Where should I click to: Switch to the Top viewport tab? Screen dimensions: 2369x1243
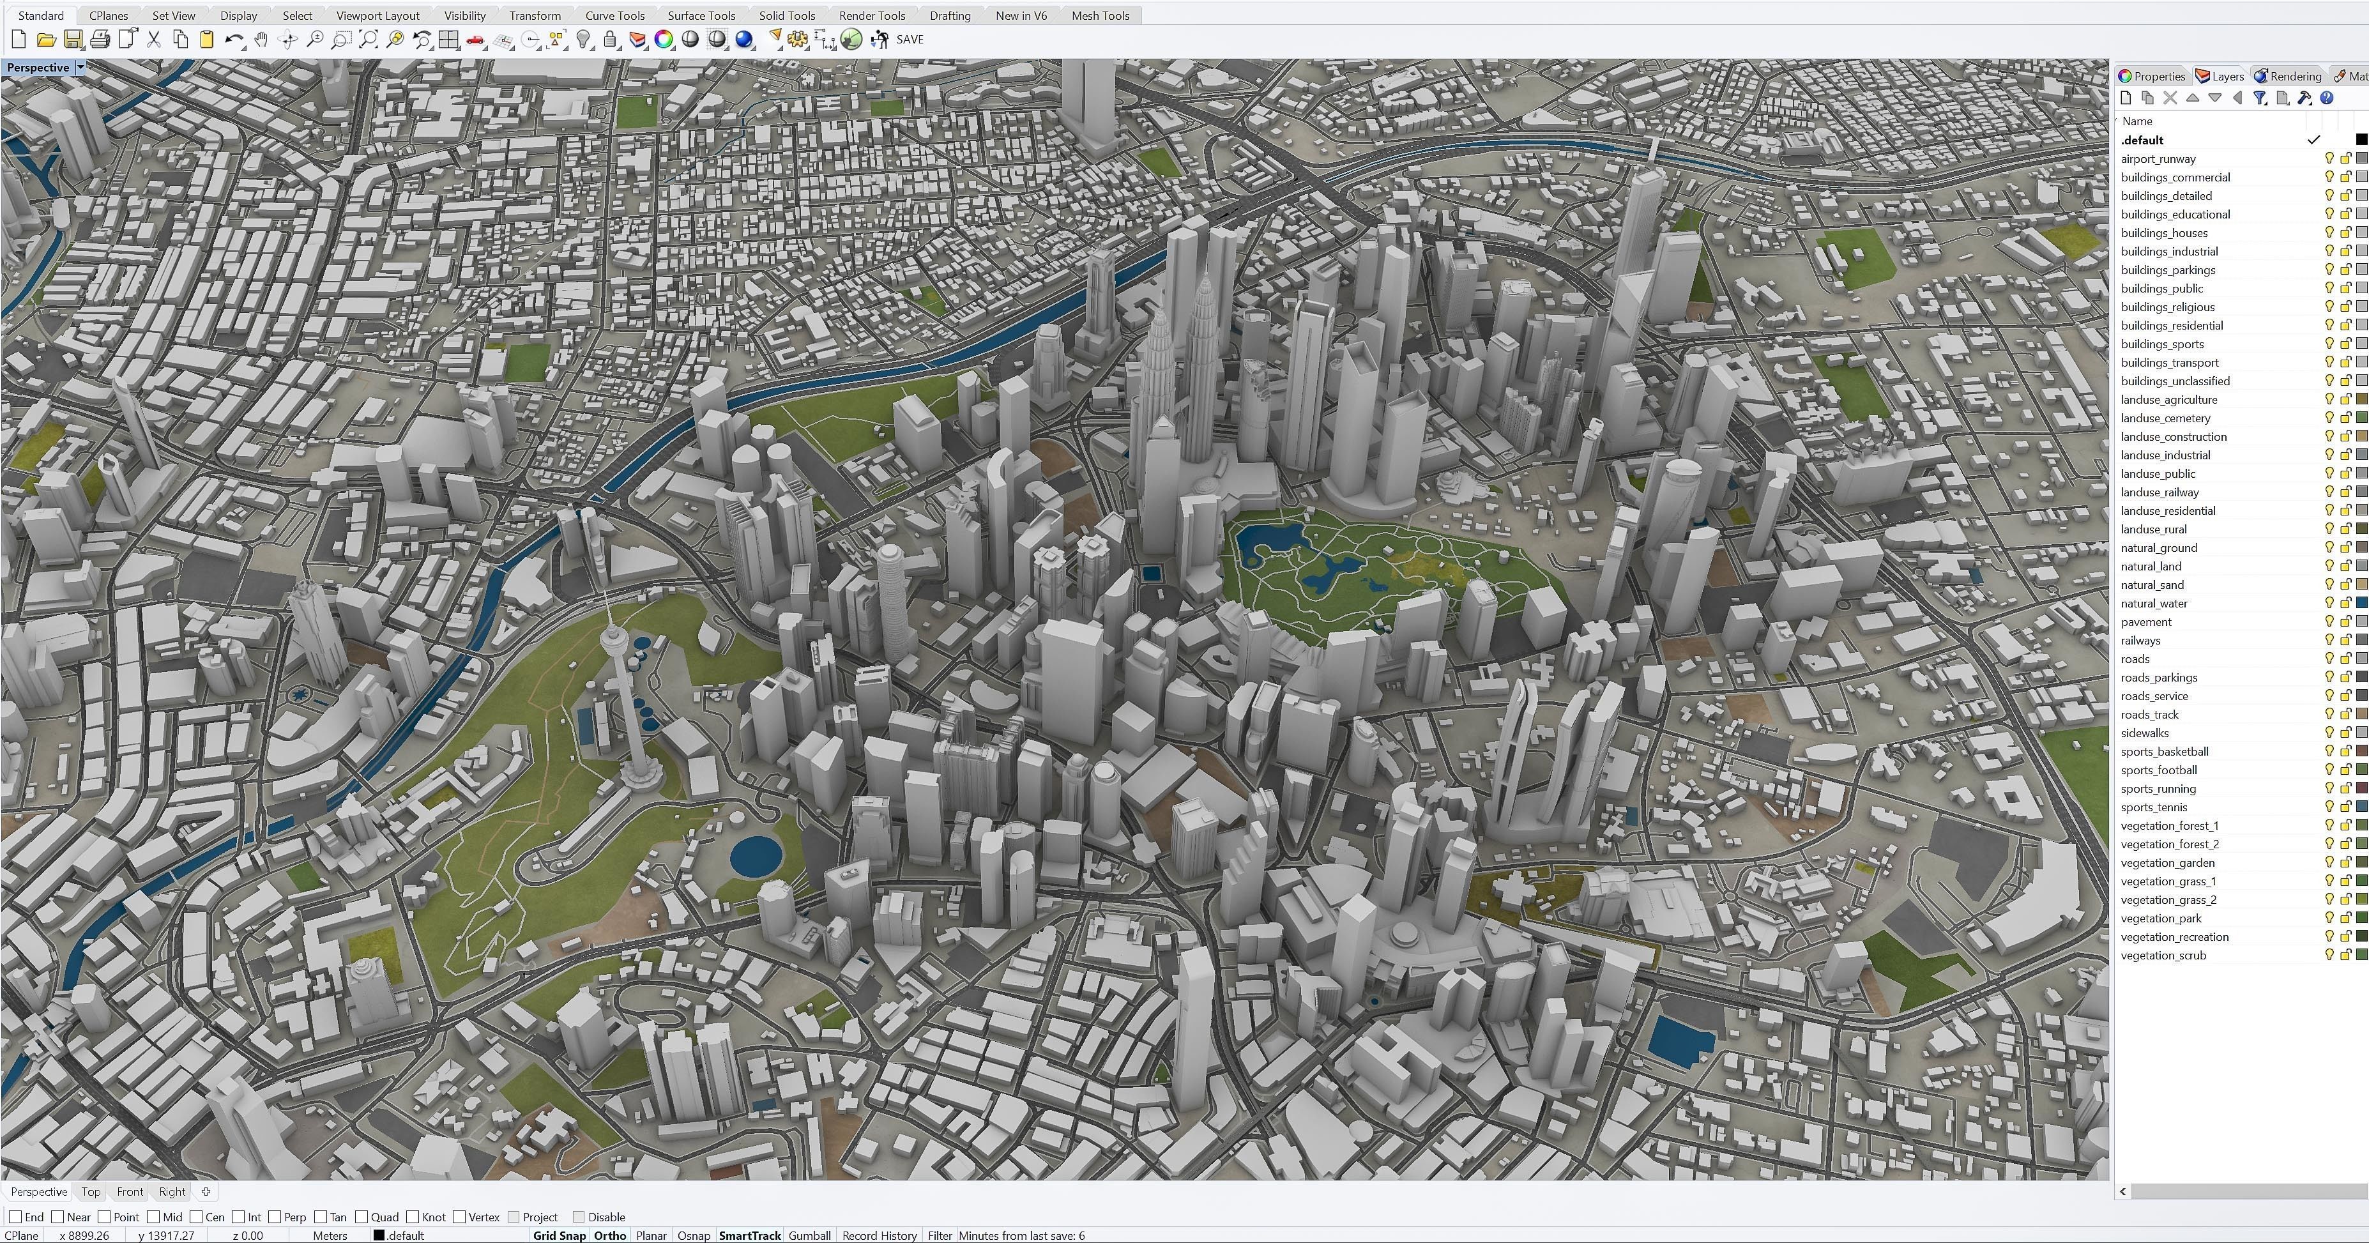91,1193
